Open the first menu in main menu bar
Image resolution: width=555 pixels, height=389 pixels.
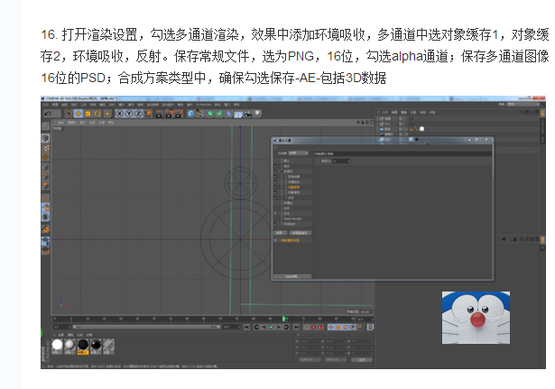(x=45, y=105)
